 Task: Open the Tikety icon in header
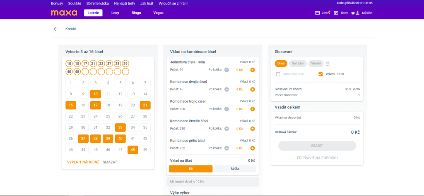336,13
